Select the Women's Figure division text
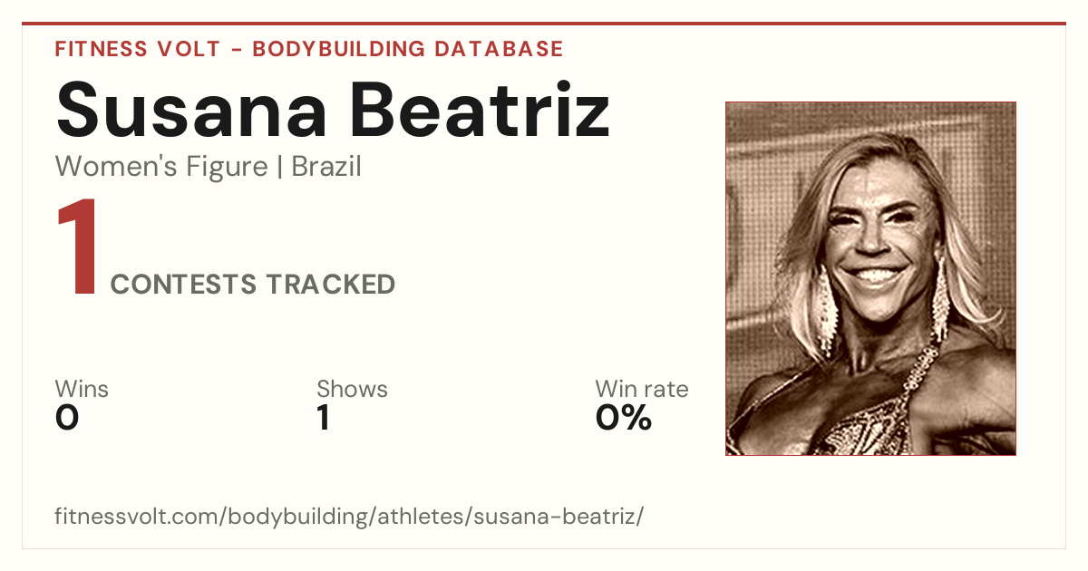Image resolution: width=1088 pixels, height=571 pixels. pos(161,167)
